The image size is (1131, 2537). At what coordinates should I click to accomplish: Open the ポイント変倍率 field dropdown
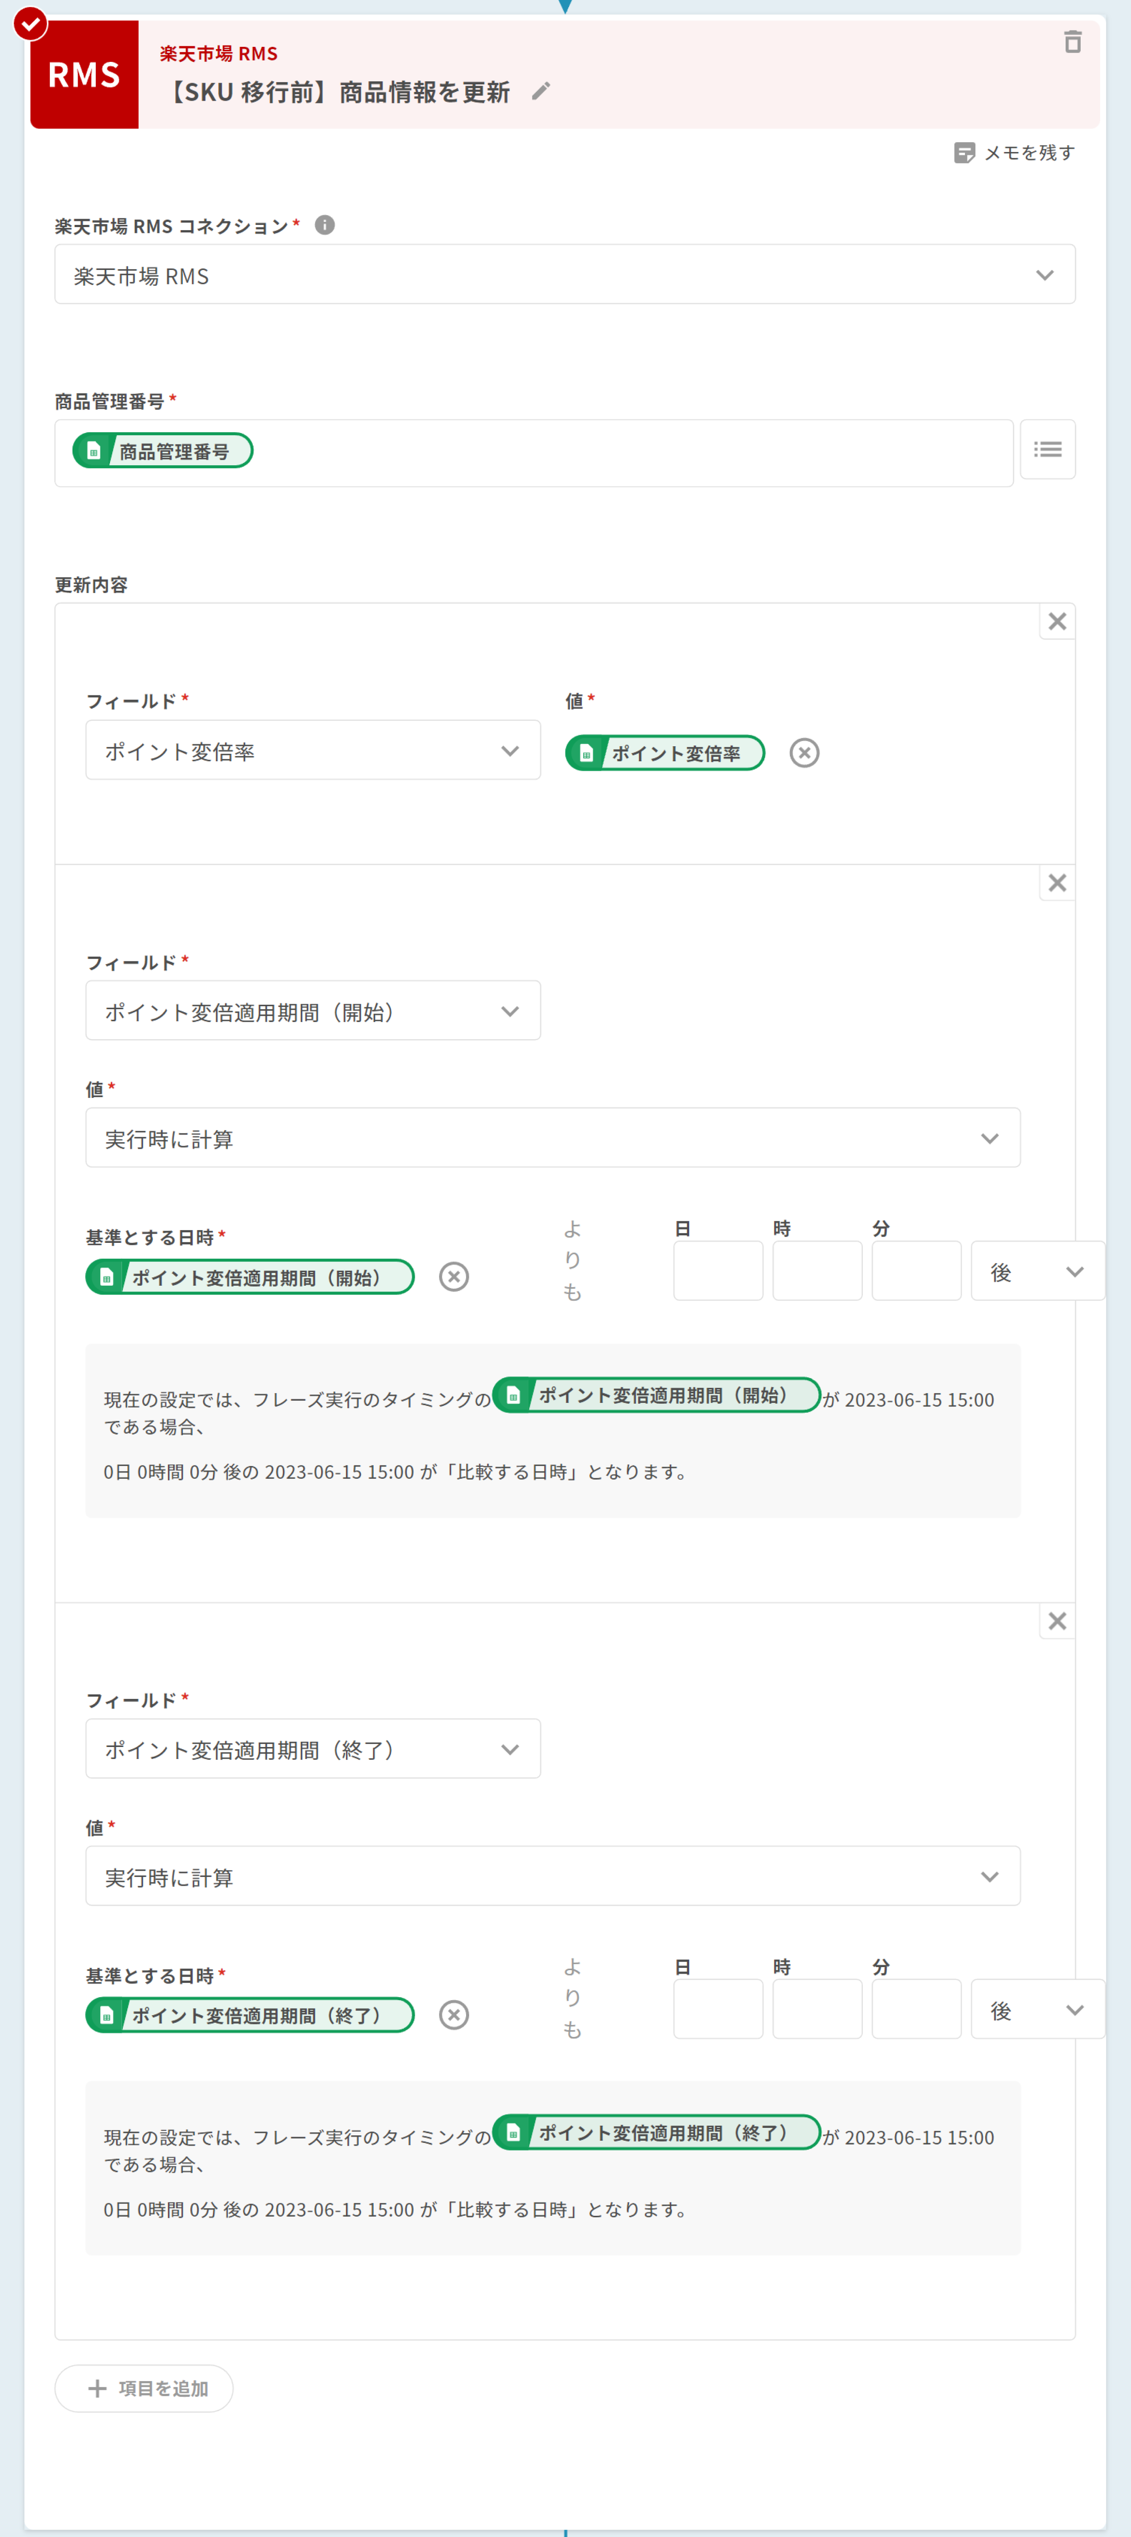[312, 752]
